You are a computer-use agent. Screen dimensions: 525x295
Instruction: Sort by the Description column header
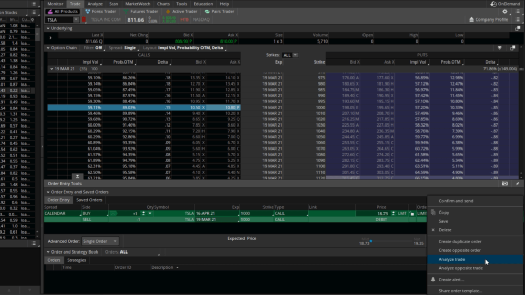pyautogui.click(x=163, y=267)
